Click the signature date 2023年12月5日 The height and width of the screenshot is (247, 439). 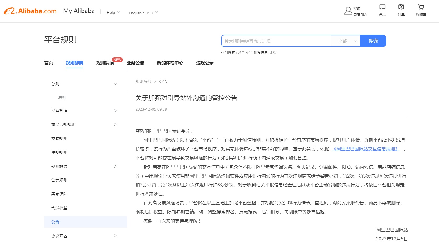[392, 239]
